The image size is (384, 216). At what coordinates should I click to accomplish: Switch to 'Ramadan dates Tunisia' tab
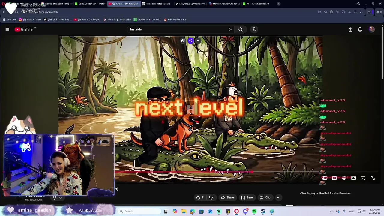tap(157, 4)
